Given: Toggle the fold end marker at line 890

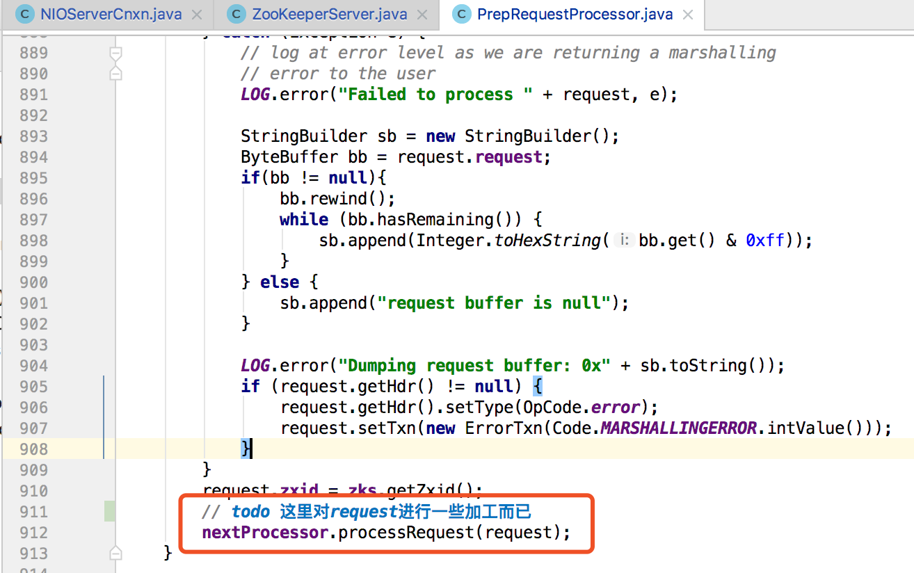Looking at the screenshot, I should pyautogui.click(x=116, y=73).
